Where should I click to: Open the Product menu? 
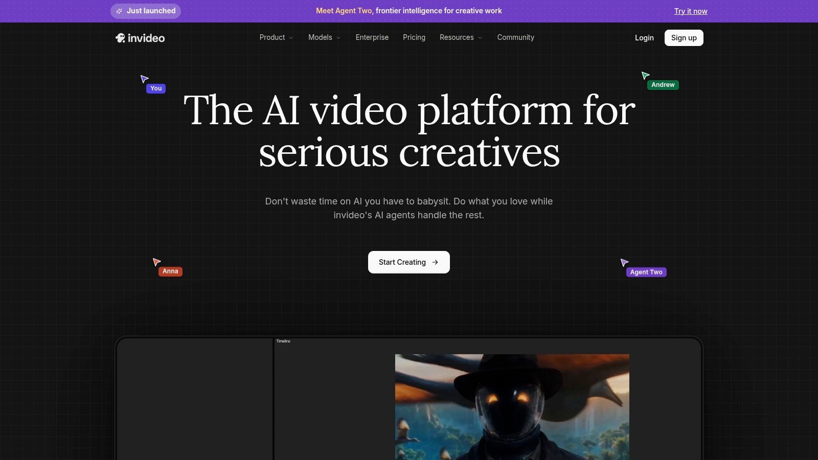[x=276, y=37]
